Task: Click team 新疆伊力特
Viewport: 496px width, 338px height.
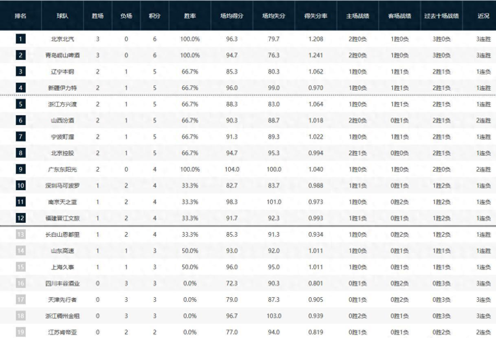Action: click(63, 88)
